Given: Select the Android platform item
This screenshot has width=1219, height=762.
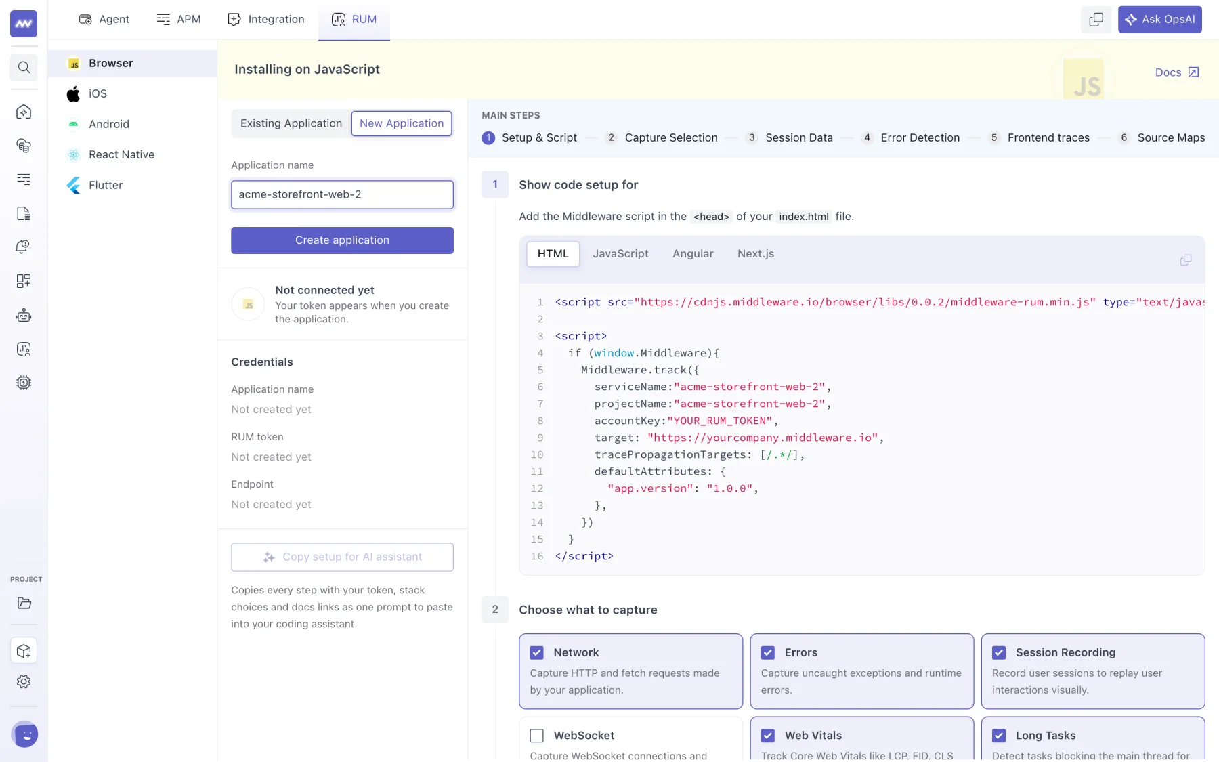Looking at the screenshot, I should tap(133, 124).
